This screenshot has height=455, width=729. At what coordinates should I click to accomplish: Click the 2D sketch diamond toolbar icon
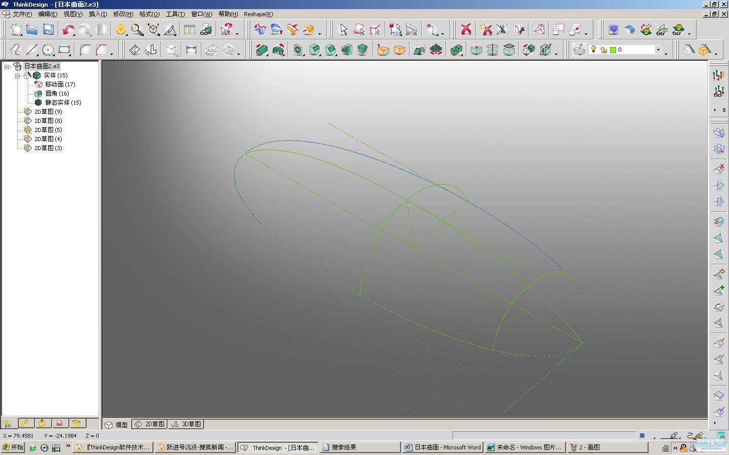click(x=135, y=50)
